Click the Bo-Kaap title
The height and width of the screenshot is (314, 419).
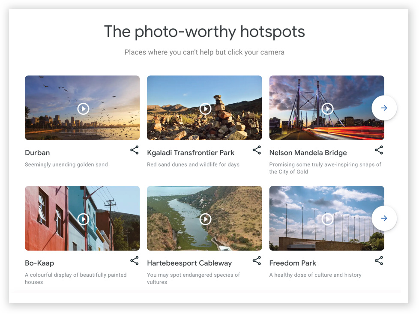(x=39, y=263)
